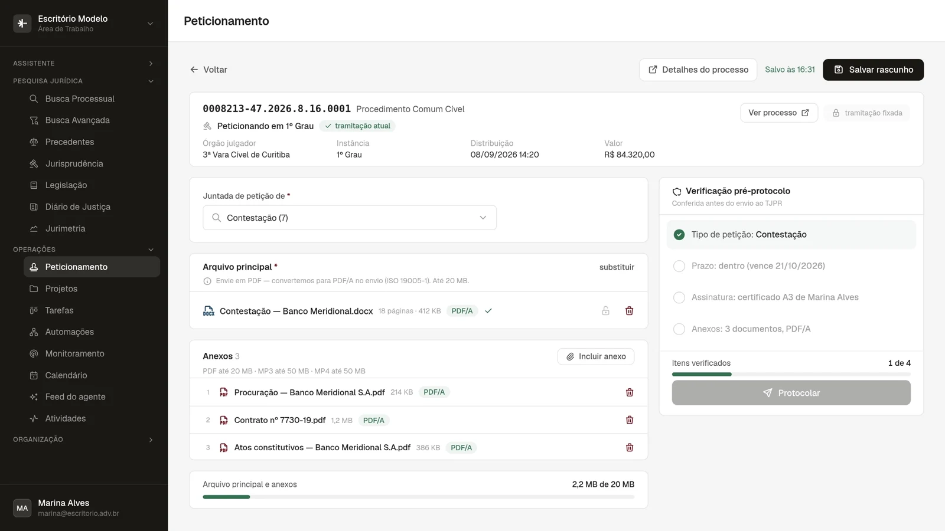Open Detalhes do processo
Viewport: 945px width, 531px height.
point(698,70)
